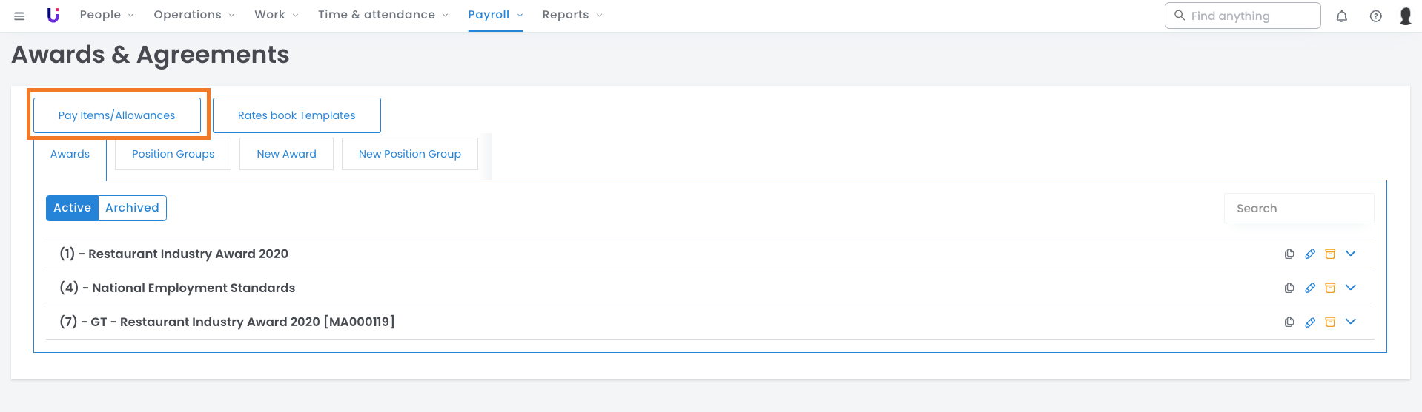Expand the Restaurant Industry Award 2020 row
The height and width of the screenshot is (412, 1422).
[1350, 254]
